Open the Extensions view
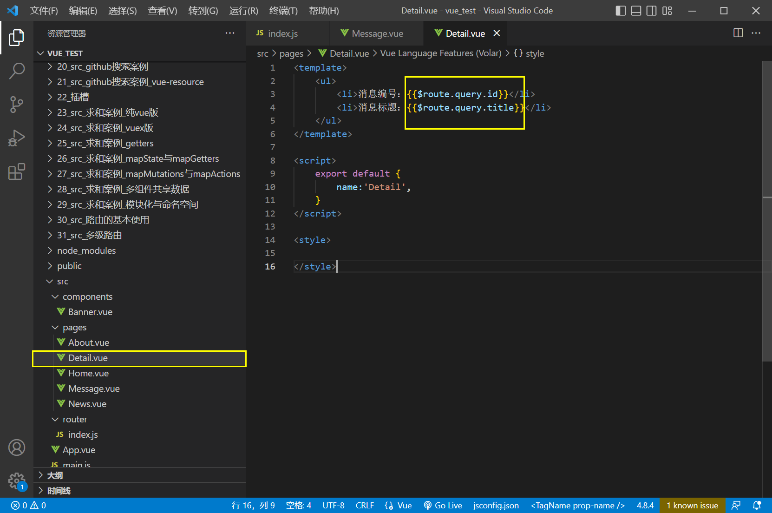This screenshot has width=772, height=513. [x=17, y=171]
